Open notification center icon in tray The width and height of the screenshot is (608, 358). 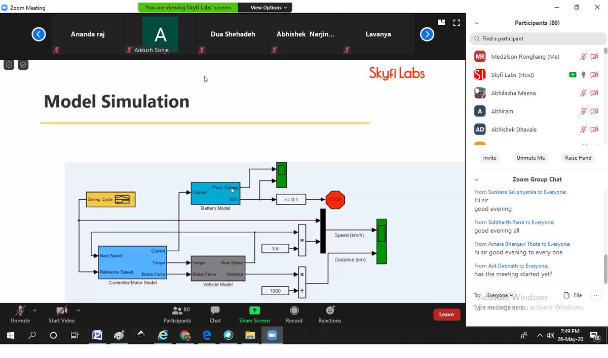pyautogui.click(x=596, y=336)
